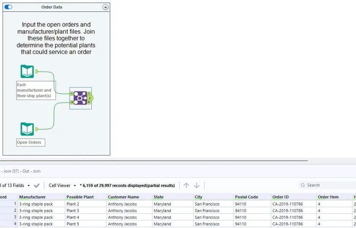
Task: Jump to next record with down arrow
Action: (197, 185)
